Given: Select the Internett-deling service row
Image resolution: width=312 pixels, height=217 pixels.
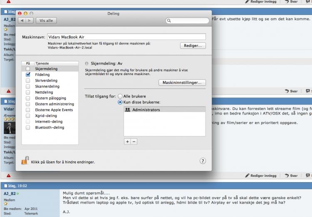Looking at the screenshot, I should click(50, 122).
